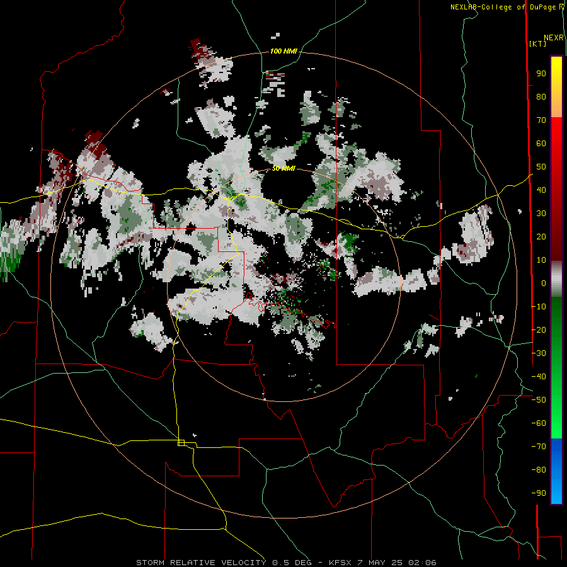Click the "50 NMI" range ring label
The height and width of the screenshot is (567, 567).
[283, 168]
